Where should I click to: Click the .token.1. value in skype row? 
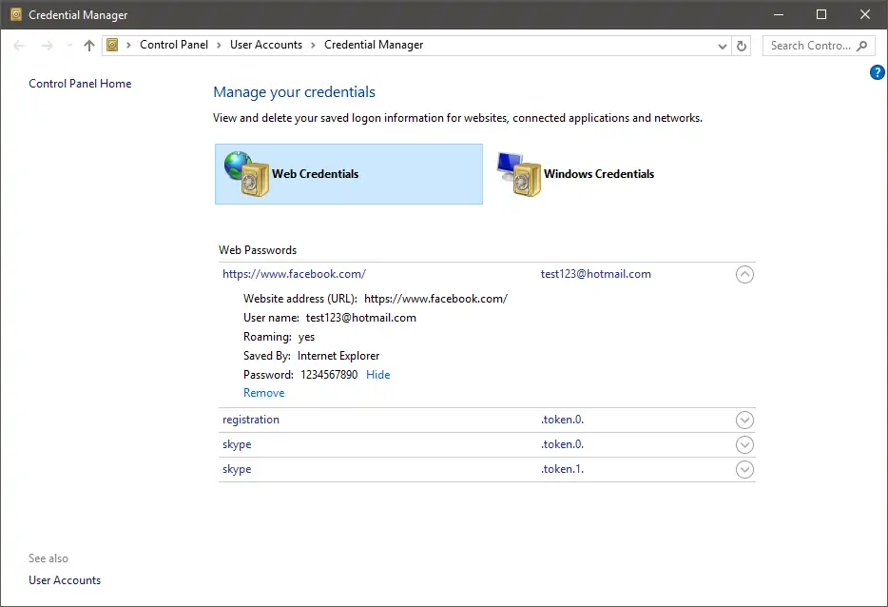(562, 469)
